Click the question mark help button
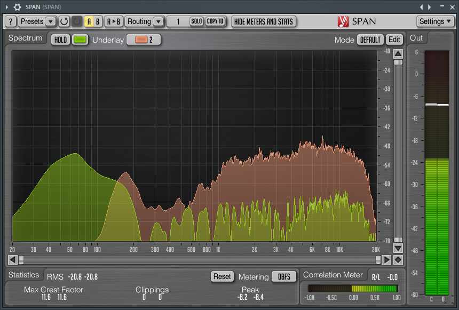 coord(11,21)
